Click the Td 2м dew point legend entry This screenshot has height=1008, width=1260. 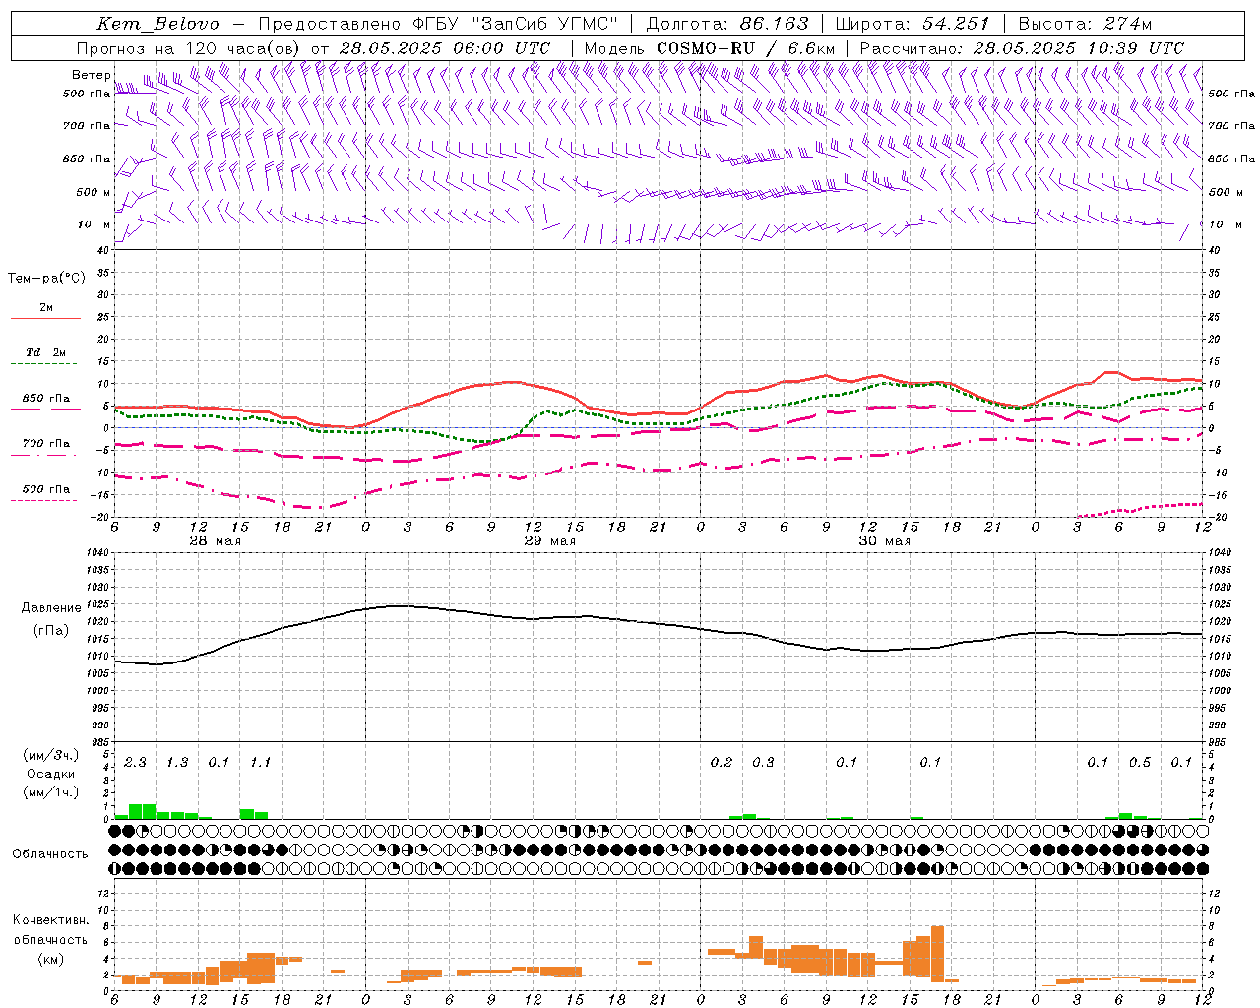click(46, 352)
